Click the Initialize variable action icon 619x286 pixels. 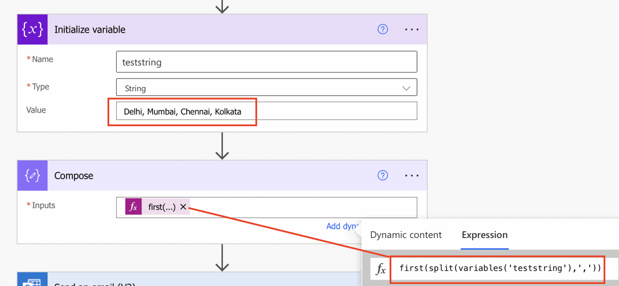click(32, 29)
